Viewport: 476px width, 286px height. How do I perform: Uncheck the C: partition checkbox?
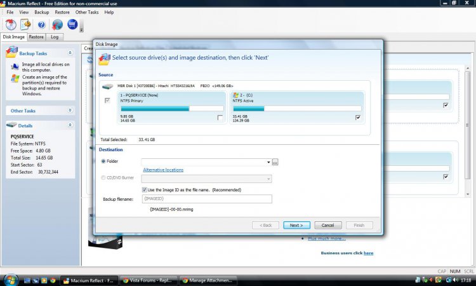[358, 118]
